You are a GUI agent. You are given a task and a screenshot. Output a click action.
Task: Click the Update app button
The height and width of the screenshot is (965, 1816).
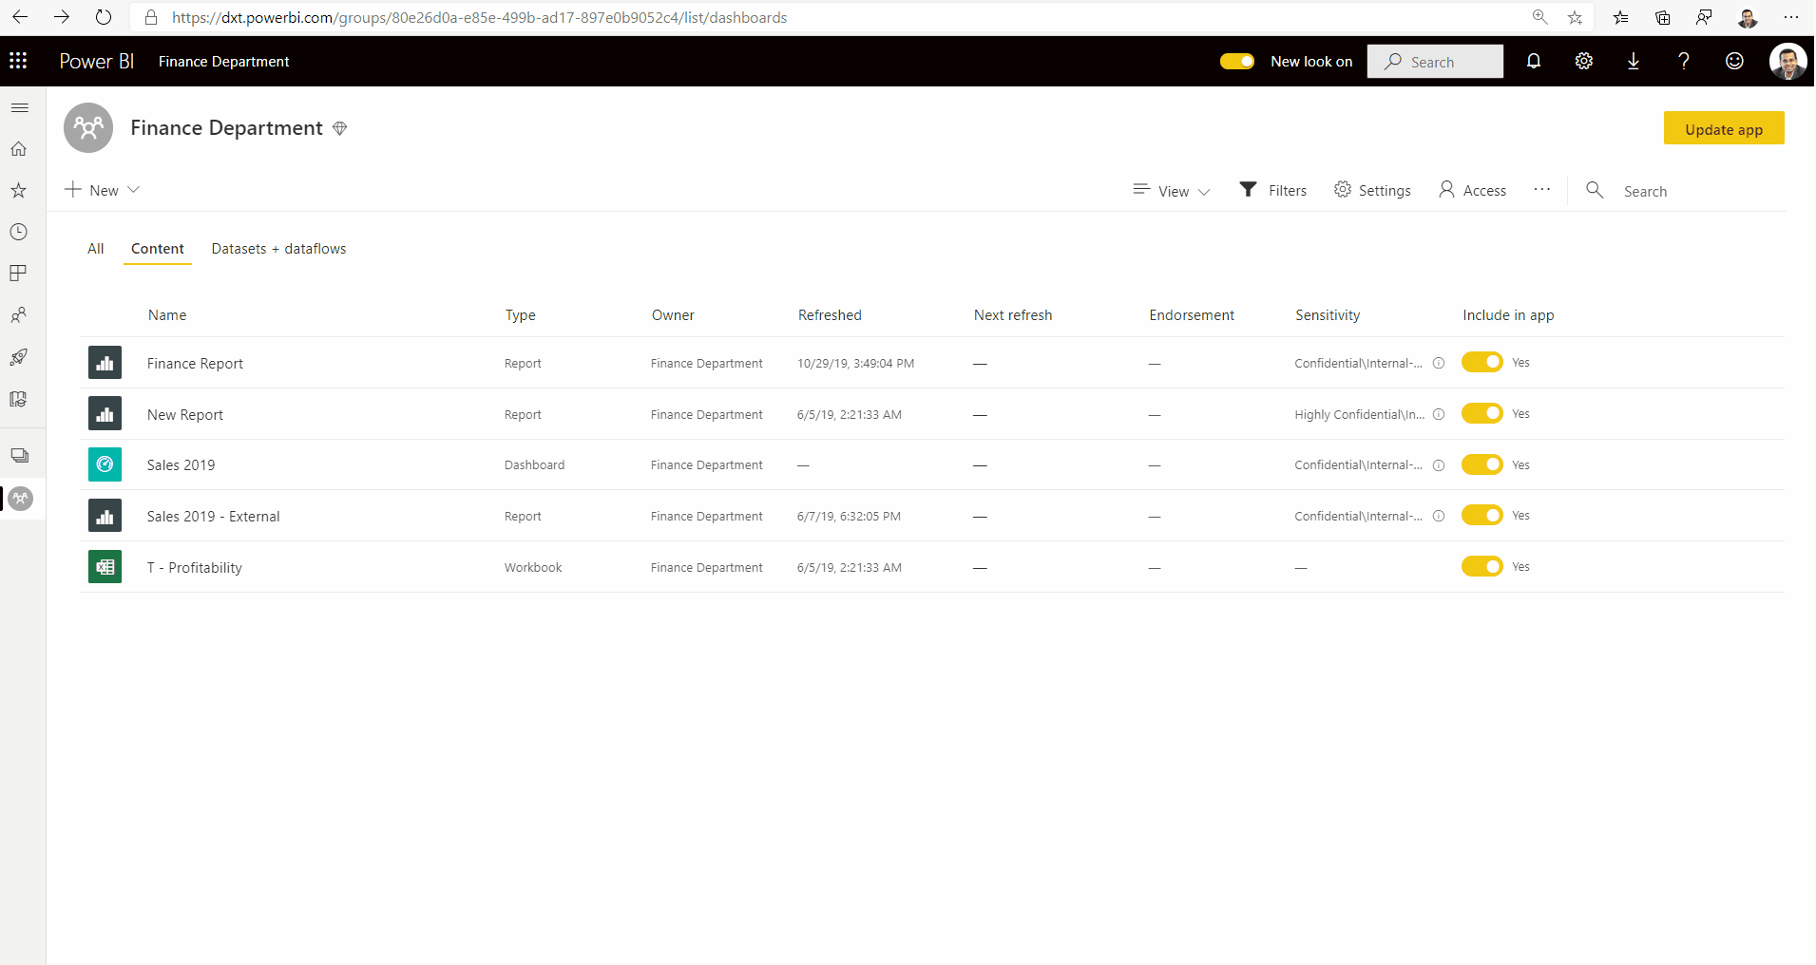tap(1723, 128)
